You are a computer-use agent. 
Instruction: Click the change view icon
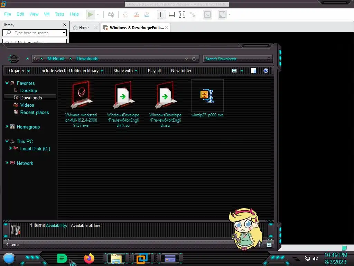[234, 71]
